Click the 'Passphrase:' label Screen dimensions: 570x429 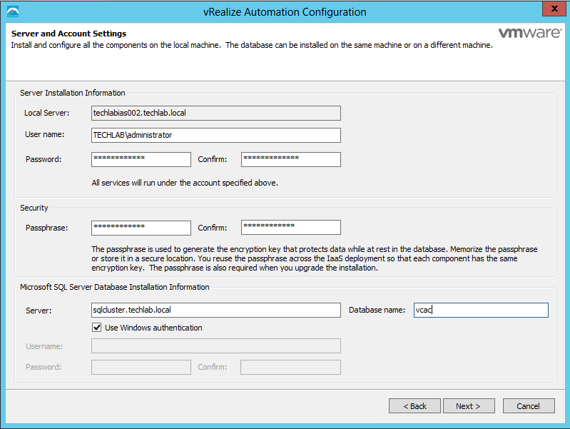[46, 228]
